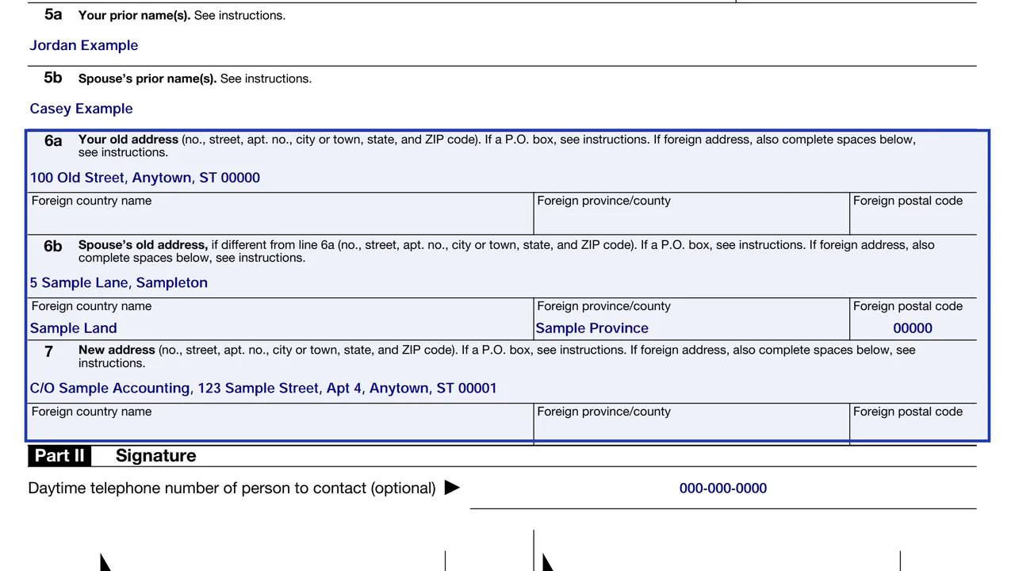
Task: Click the 'Your prior name(s).' label
Action: [134, 16]
